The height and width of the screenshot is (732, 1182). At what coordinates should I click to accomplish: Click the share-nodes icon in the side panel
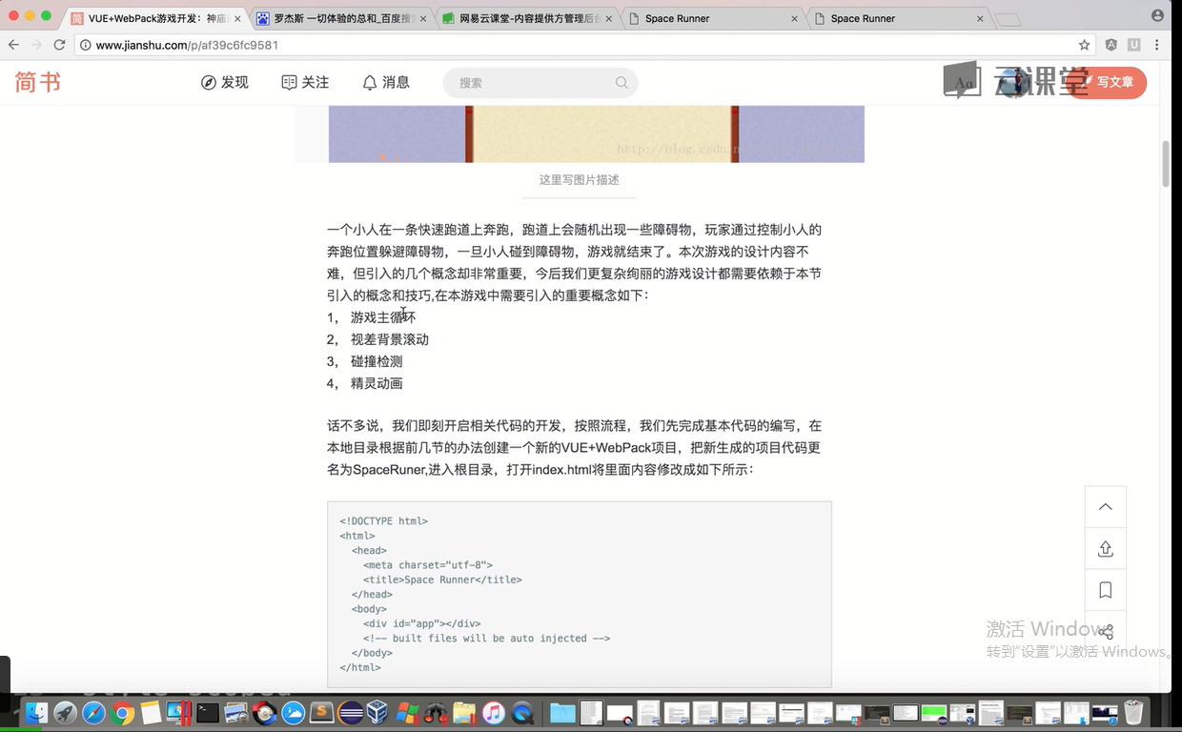[1106, 632]
